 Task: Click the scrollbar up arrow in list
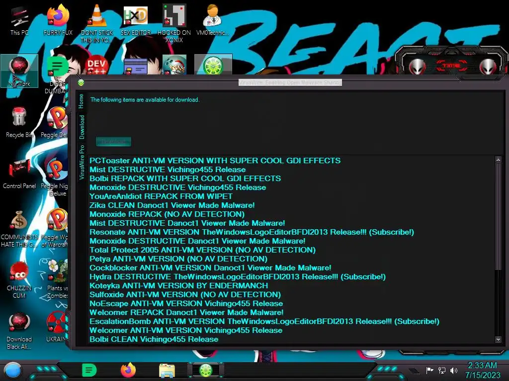498,160
